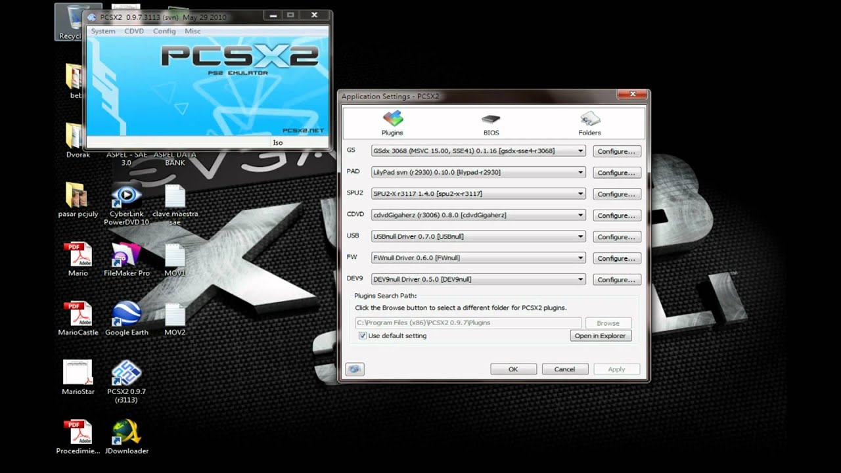Open the System menu in PCSX2 window
841x473 pixels.
[x=103, y=31]
